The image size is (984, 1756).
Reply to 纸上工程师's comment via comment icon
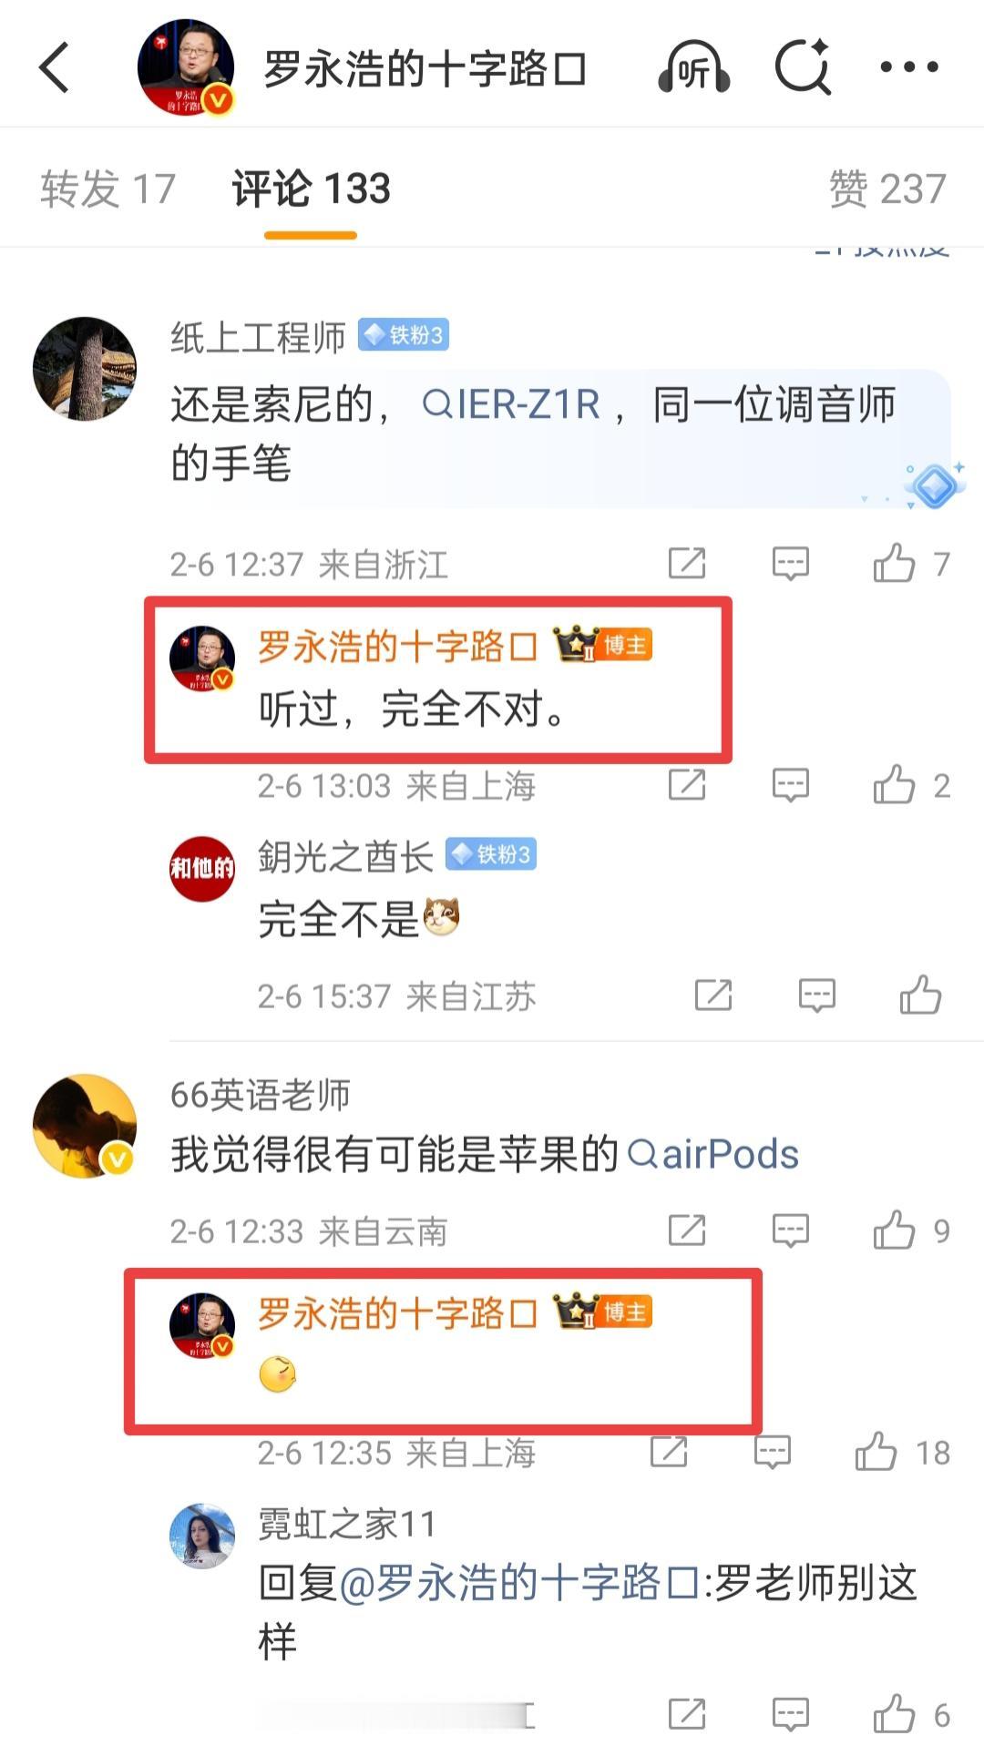click(x=790, y=565)
